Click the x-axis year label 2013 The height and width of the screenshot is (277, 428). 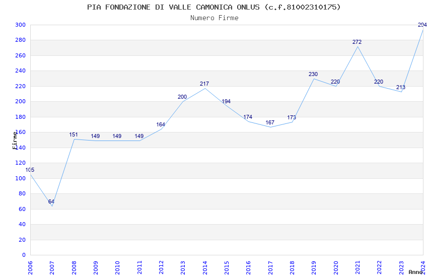[183, 268]
